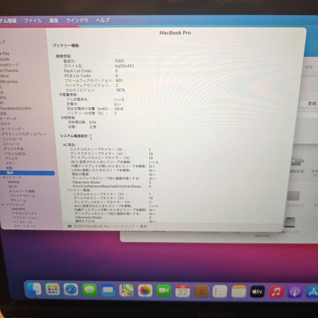Open Launchpad in the Dock
Image resolution: width=318 pixels, height=318 pixels.
[52, 289]
